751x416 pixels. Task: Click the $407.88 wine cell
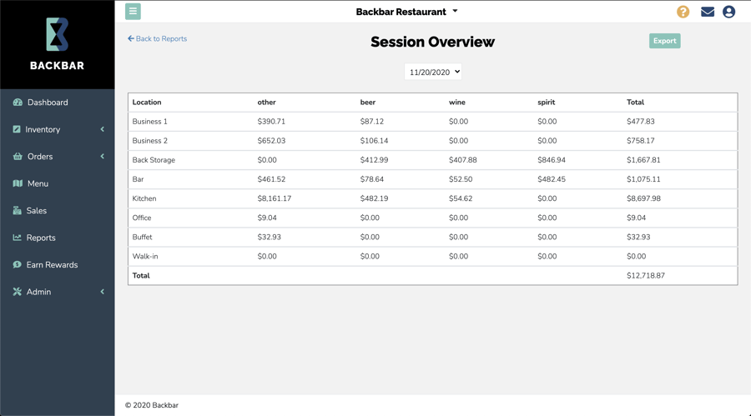pos(462,160)
